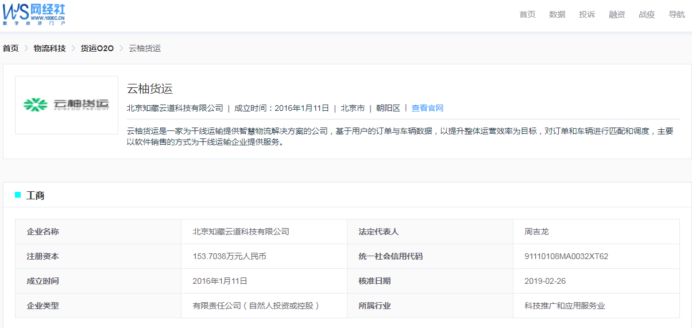Click the 153.7038万元人民币 value
Screen dimensions: 692x328
click(x=230, y=256)
